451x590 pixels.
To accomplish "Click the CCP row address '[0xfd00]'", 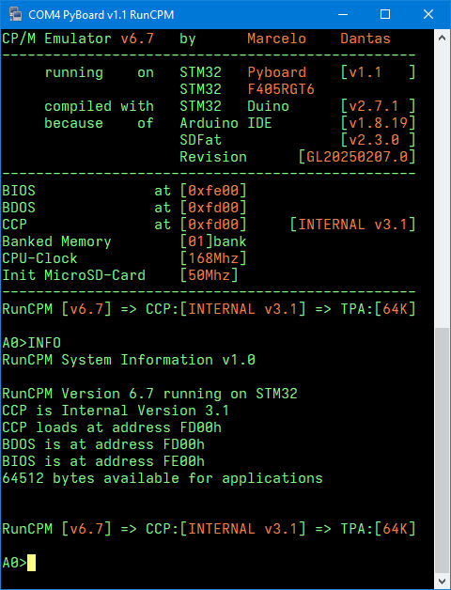I will click(213, 225).
